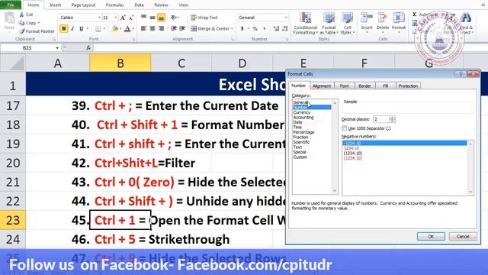Switch to the Page Layout ribbon tab

coord(83,5)
